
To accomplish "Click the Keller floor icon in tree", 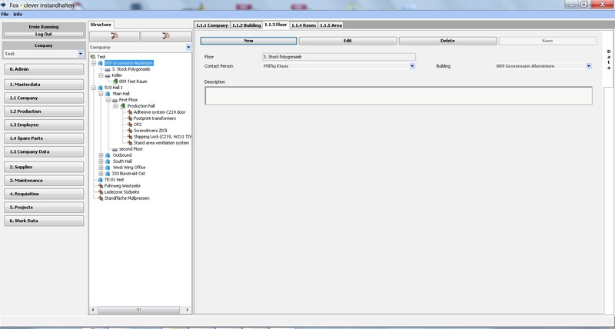I will pyautogui.click(x=108, y=75).
